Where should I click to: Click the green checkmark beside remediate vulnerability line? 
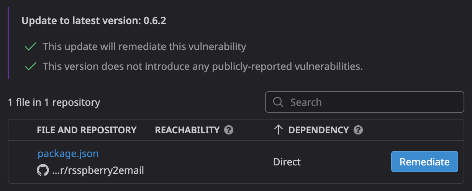[x=30, y=47]
